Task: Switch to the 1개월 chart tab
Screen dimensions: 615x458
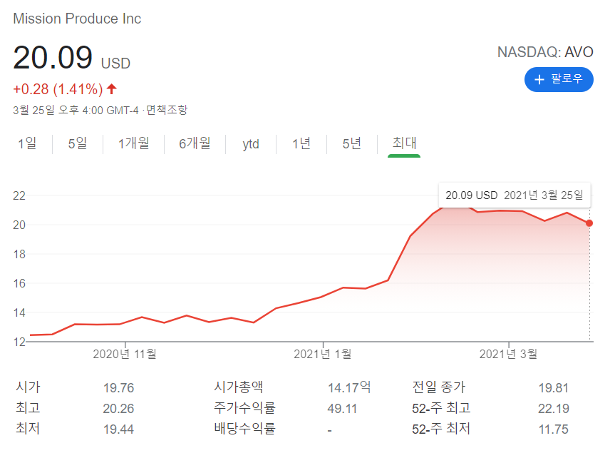Action: tap(134, 143)
